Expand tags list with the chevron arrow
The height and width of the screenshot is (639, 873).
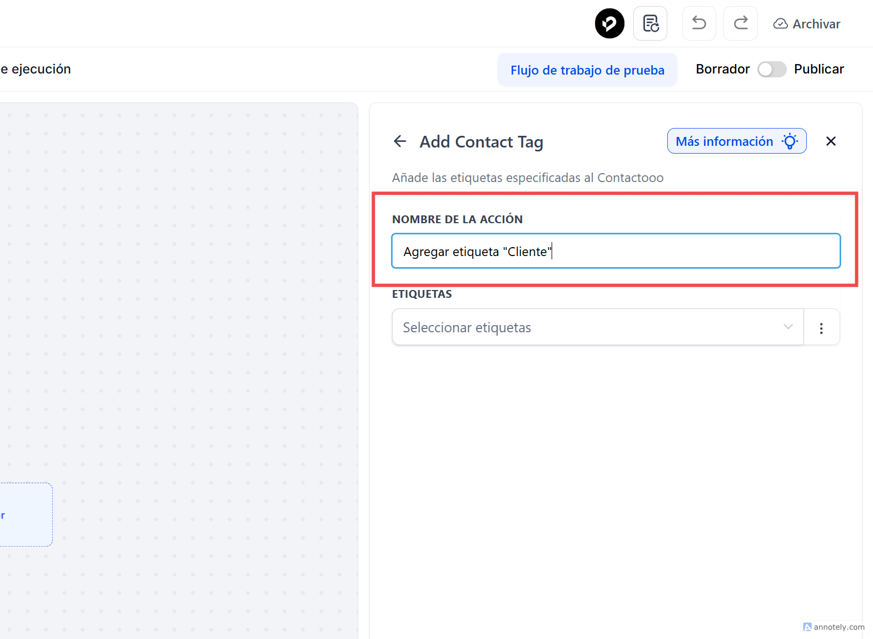(x=788, y=327)
